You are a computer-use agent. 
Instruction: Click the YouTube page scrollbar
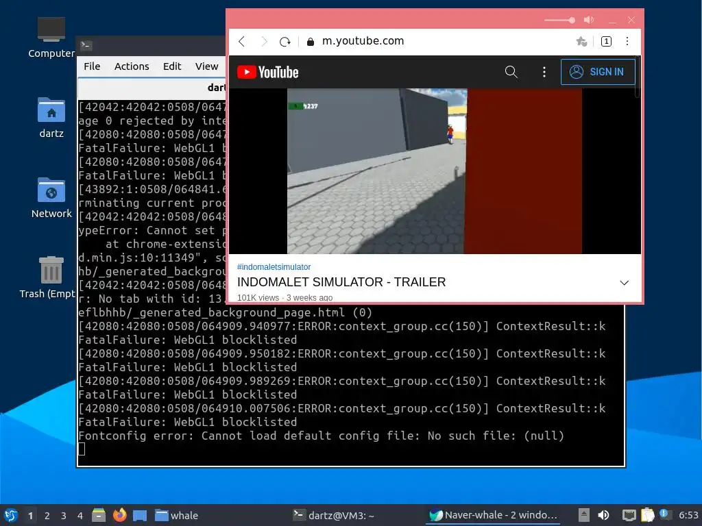[637, 77]
